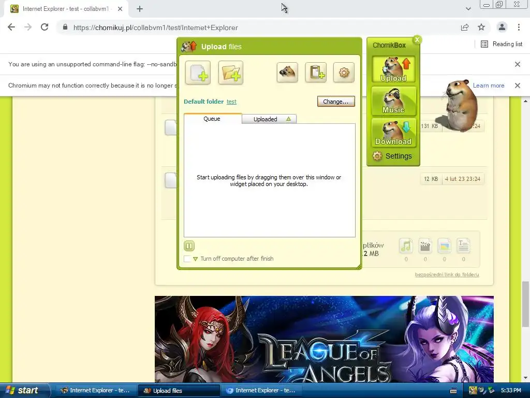Switch to the Uploaded tab
530x398 pixels.
pyautogui.click(x=269, y=119)
